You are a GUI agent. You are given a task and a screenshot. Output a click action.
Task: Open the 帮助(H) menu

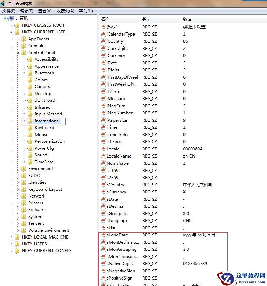pyautogui.click(x=86, y=11)
